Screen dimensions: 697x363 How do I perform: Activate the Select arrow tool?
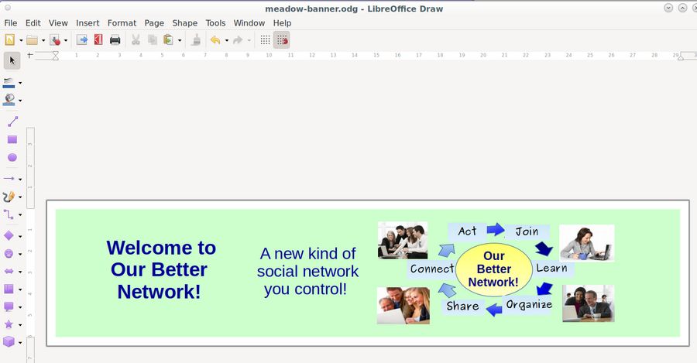[x=12, y=60]
